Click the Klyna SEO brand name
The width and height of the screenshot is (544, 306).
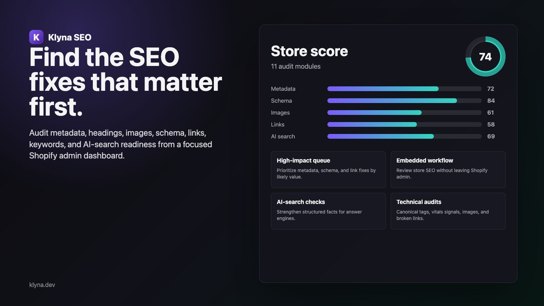[70, 37]
